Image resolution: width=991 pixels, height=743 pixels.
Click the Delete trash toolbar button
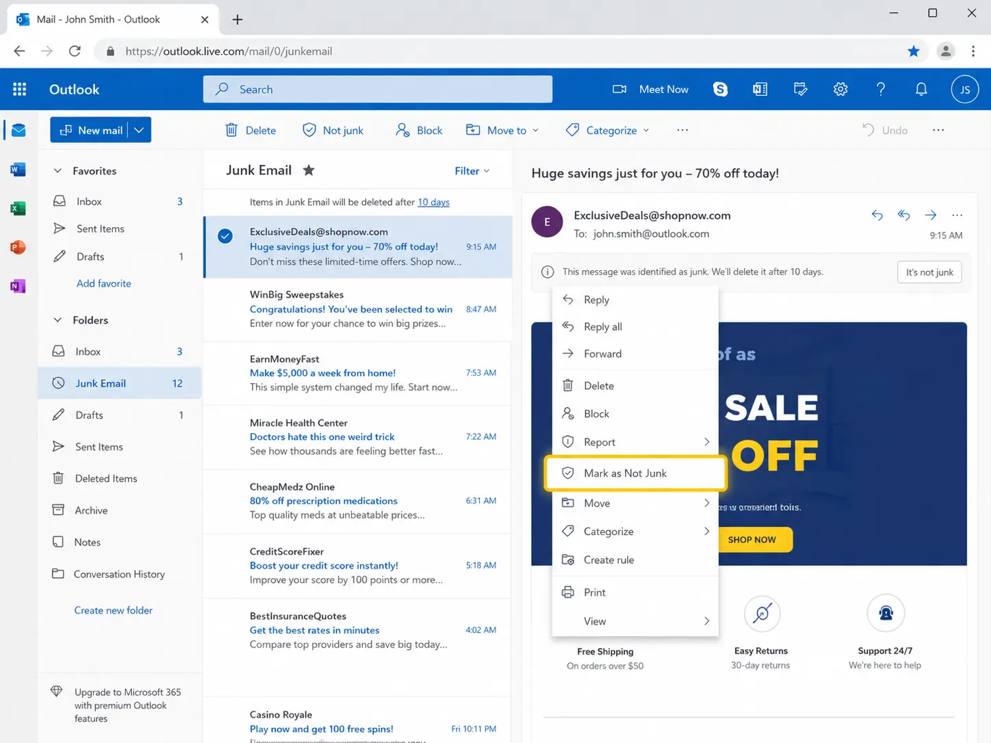tap(250, 130)
